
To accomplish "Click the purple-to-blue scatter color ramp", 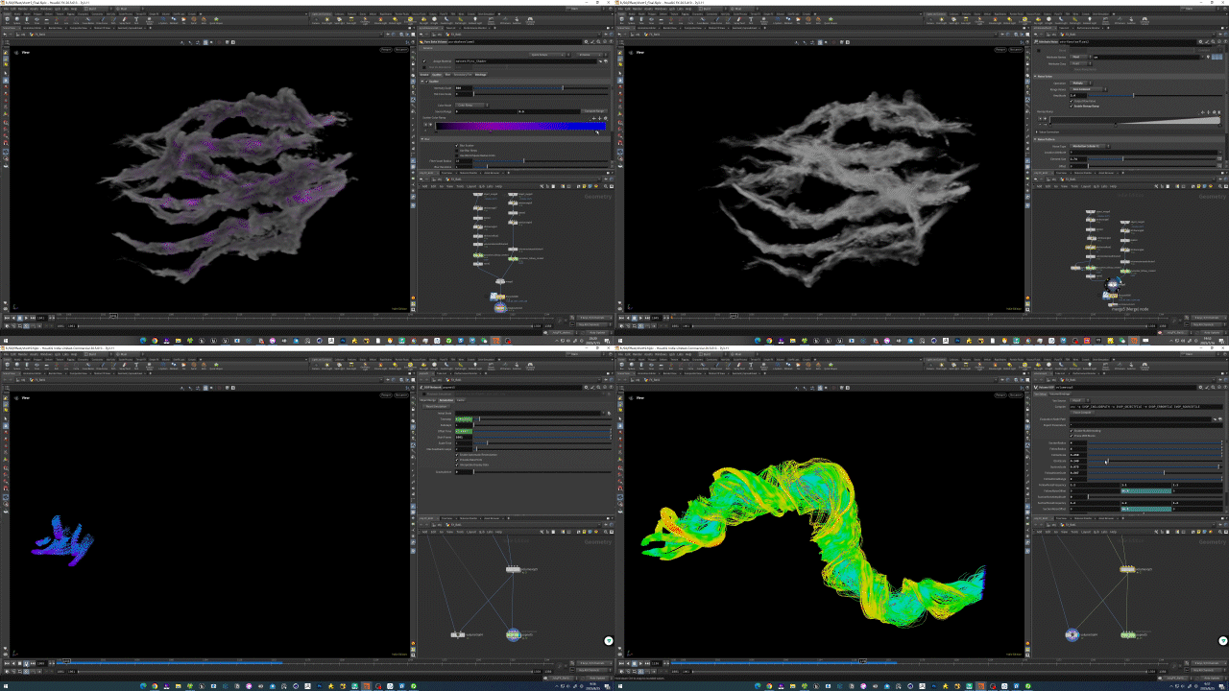I will tap(521, 126).
